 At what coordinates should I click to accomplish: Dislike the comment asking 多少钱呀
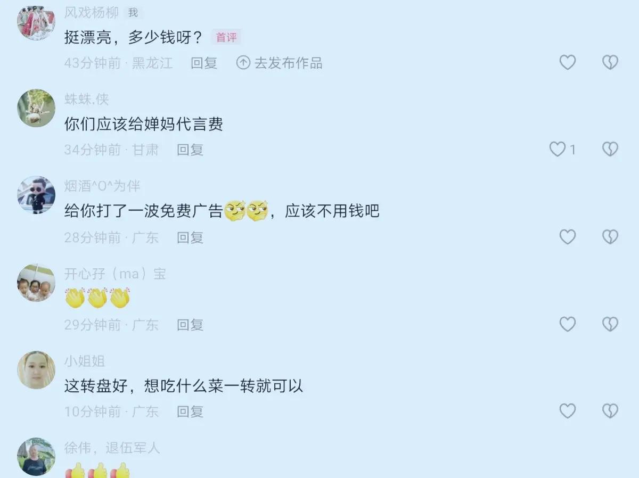coord(610,63)
